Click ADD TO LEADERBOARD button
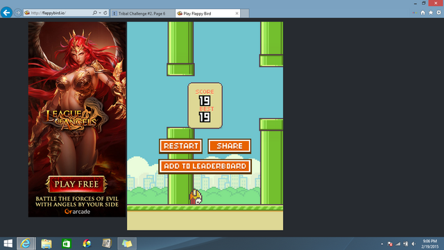Image resolution: width=444 pixels, height=250 pixels. tap(205, 166)
